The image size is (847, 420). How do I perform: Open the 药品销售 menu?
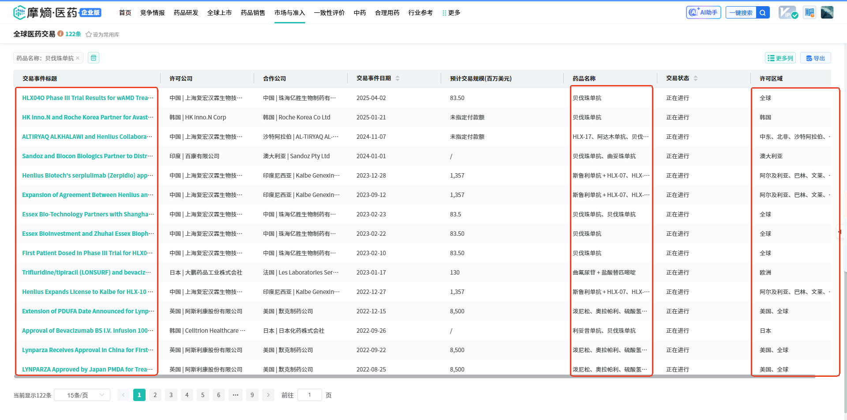(253, 13)
